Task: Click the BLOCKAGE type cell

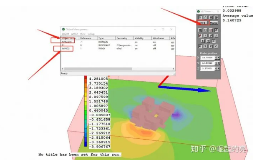Action: 104,45
